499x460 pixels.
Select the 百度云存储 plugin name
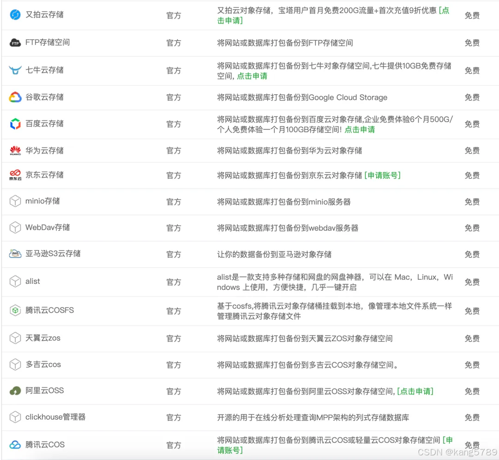coord(44,123)
